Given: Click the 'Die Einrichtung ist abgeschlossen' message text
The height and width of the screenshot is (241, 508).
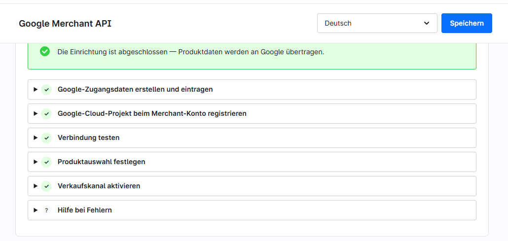Looking at the screenshot, I should coord(191,52).
